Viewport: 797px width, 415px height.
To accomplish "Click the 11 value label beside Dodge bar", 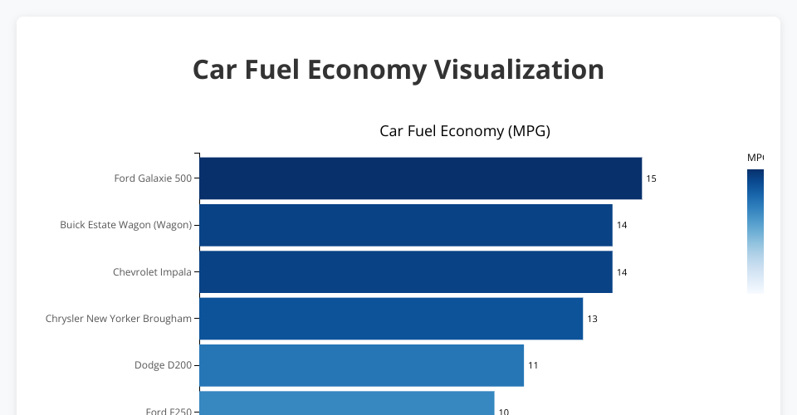I will (533, 366).
